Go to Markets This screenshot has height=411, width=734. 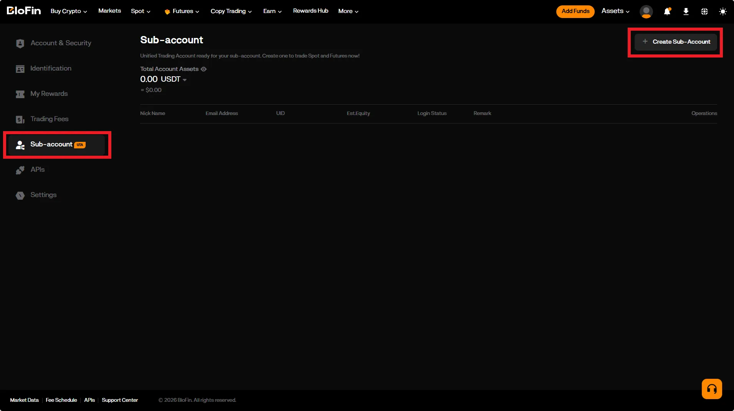click(x=109, y=11)
